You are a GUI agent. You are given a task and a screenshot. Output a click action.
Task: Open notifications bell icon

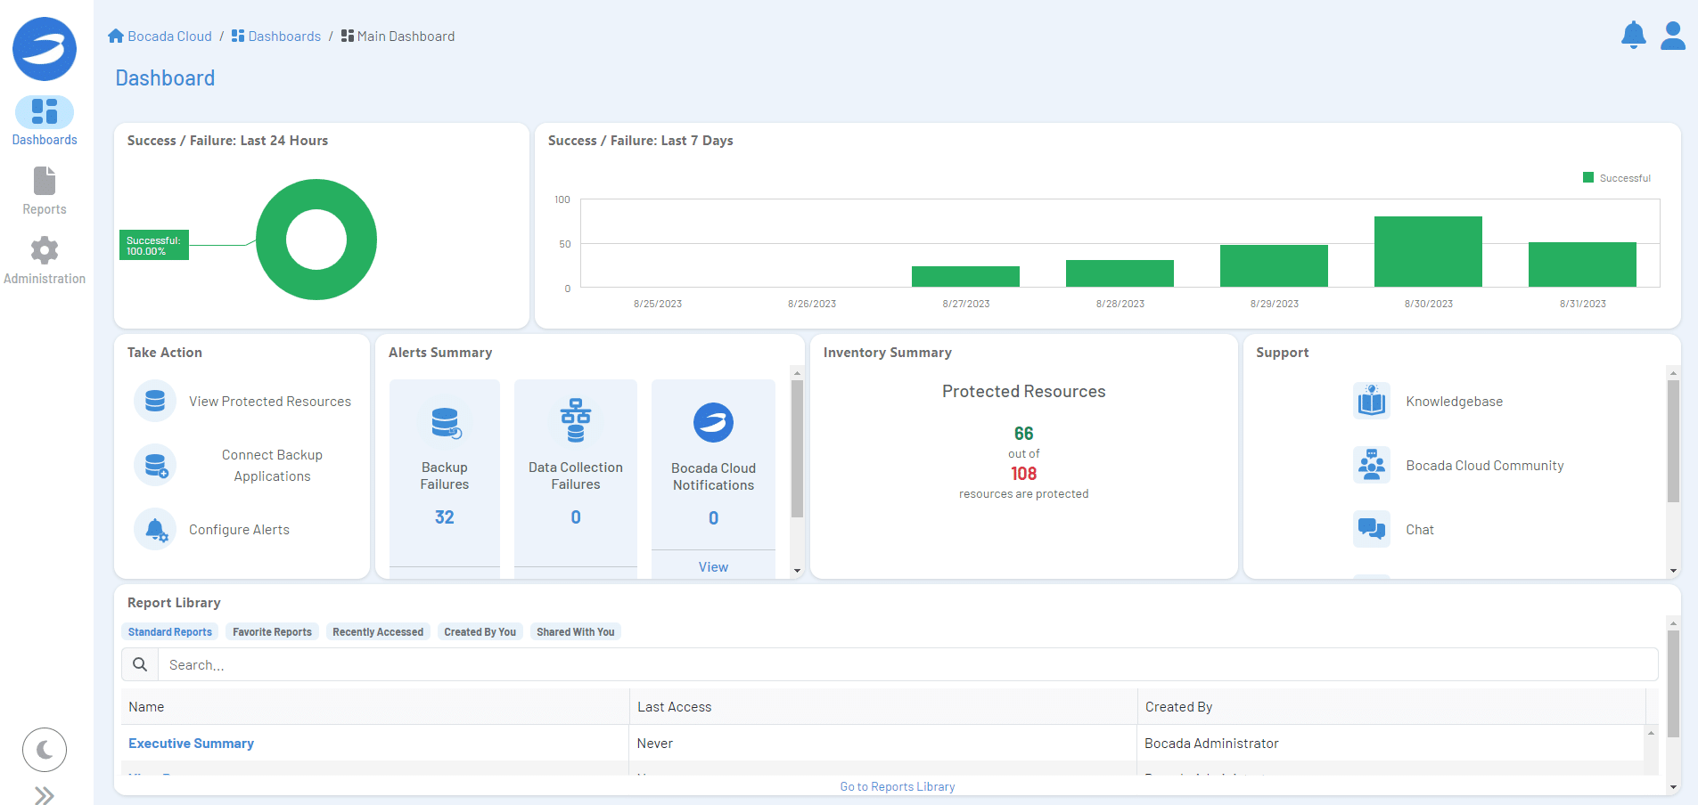tap(1633, 36)
